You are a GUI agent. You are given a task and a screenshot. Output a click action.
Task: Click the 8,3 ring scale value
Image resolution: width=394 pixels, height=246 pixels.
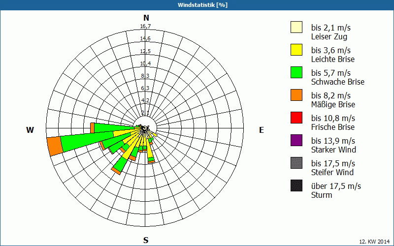(145, 76)
